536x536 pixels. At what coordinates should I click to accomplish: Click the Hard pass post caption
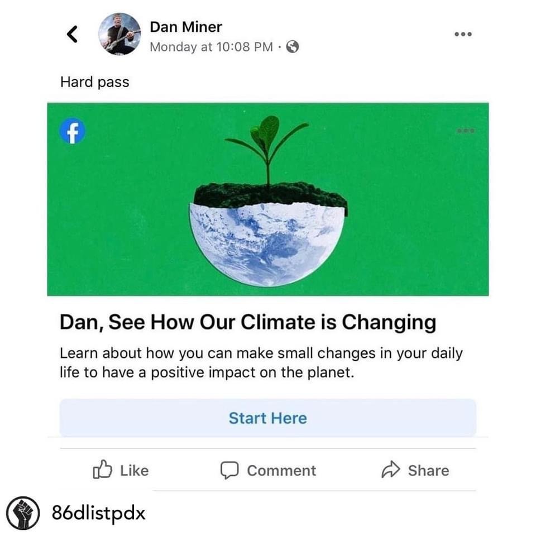point(94,82)
